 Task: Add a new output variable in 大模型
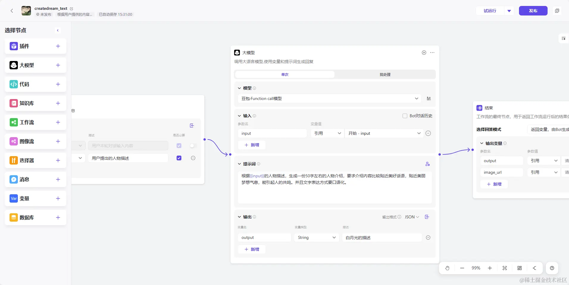[x=252, y=249]
